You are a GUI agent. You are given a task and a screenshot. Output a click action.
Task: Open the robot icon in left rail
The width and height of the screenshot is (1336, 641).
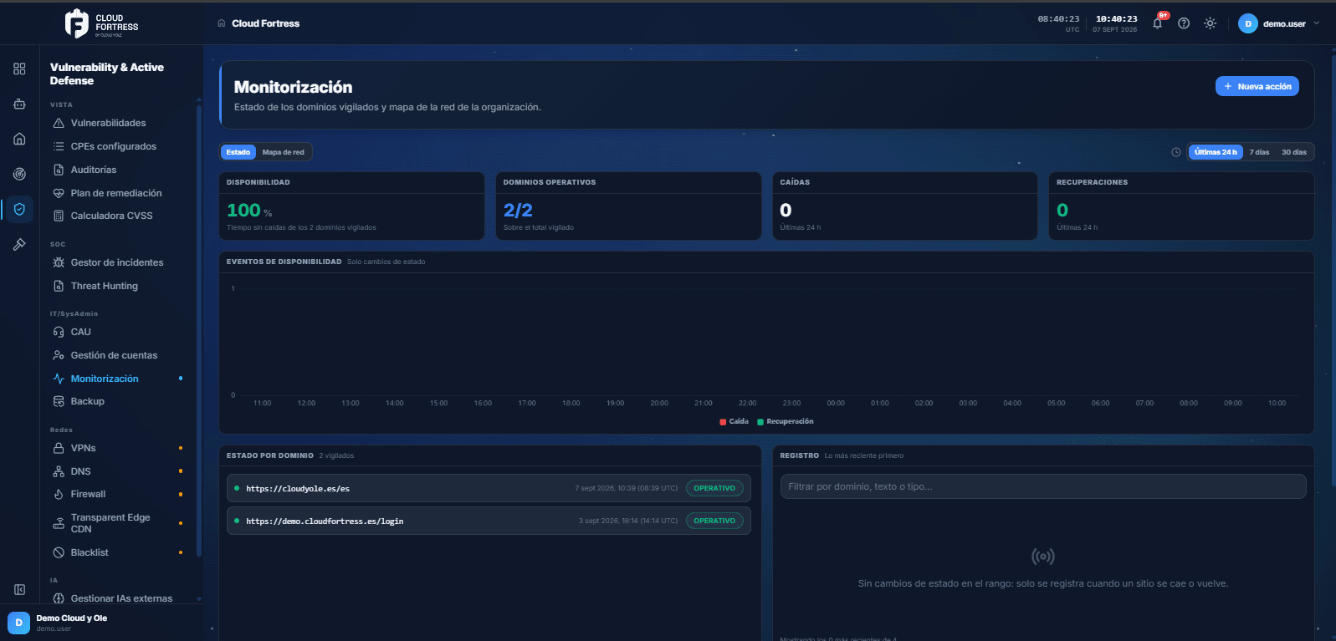19,104
